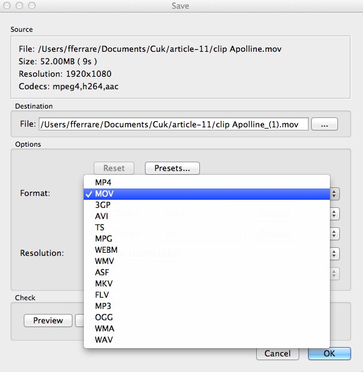Pick WEBM format entry
Image resolution: width=363 pixels, height=372 pixels.
[207, 250]
